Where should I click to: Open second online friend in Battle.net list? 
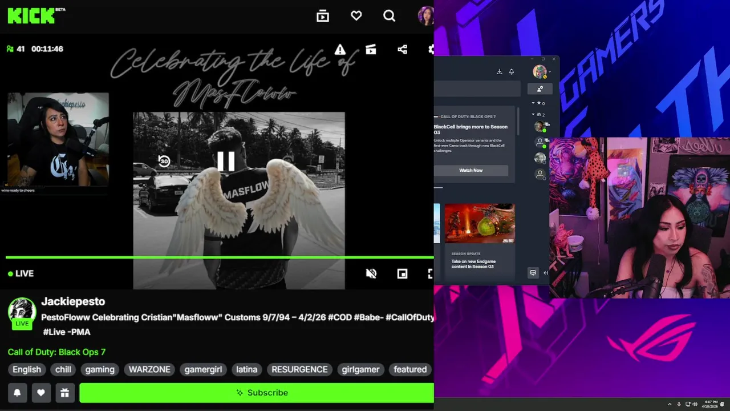click(x=540, y=142)
